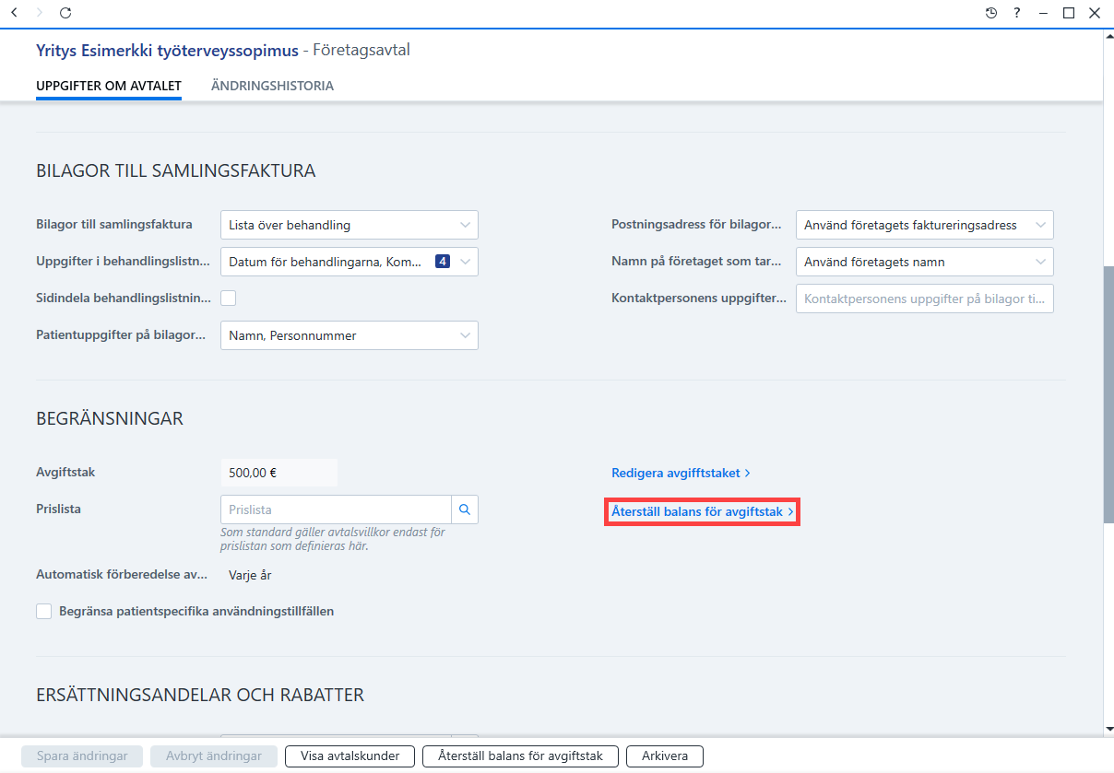The width and height of the screenshot is (1114, 773).
Task: Expand the Patientuppgifter på bilagor dropdown
Action: pos(350,335)
